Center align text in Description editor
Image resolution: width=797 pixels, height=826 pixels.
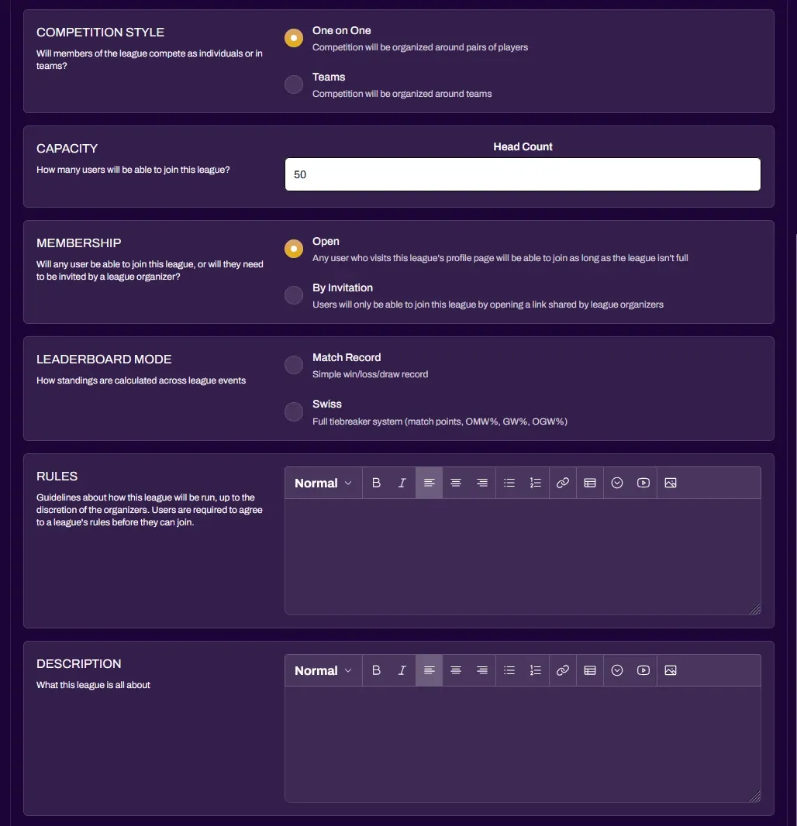(x=455, y=670)
